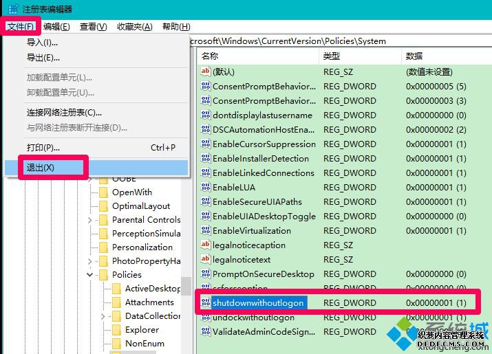The height and width of the screenshot is (354, 492).
Task: Open the 收藏夹(A) menu
Action: pos(135,27)
